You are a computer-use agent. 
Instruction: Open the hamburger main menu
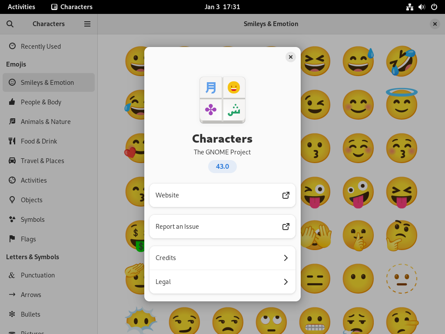pyautogui.click(x=87, y=24)
